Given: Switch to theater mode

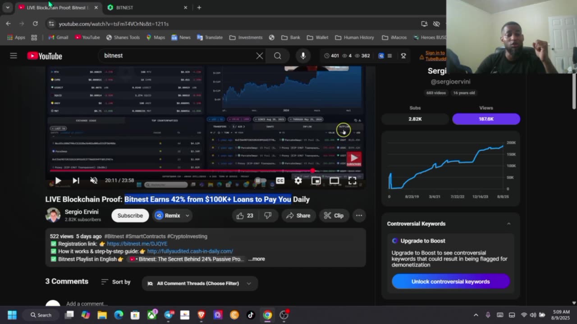Looking at the screenshot, I should pyautogui.click(x=334, y=180).
